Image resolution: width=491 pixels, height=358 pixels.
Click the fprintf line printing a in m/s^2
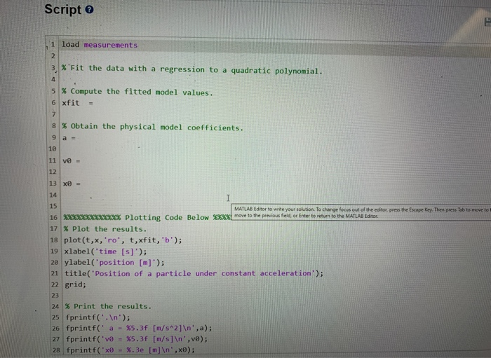[x=139, y=329]
